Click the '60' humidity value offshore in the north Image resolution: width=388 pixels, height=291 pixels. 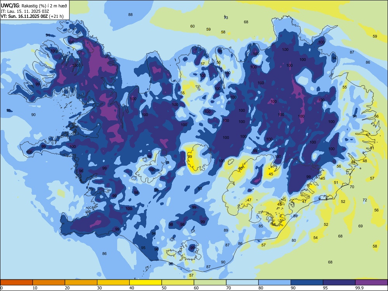coord(192,26)
